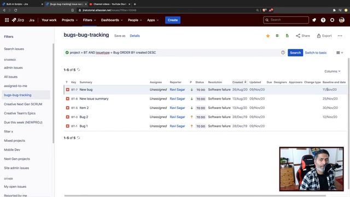Open filter in Excel icon
350x197 pixels.
click(x=277, y=36)
